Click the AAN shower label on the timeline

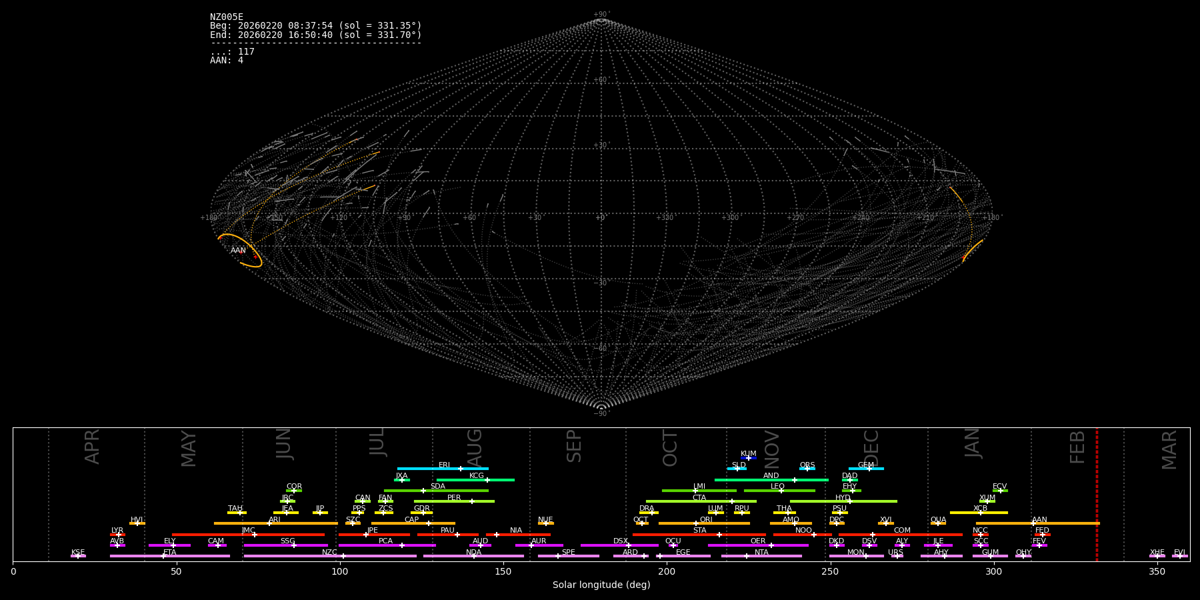pyautogui.click(x=1039, y=520)
